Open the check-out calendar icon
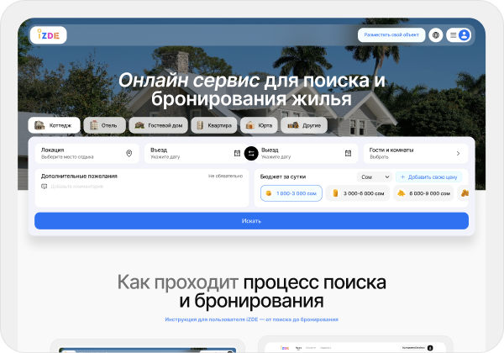The image size is (504, 353). [348, 153]
